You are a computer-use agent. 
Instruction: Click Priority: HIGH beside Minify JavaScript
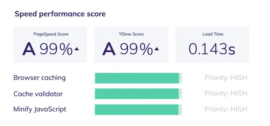[226, 109]
